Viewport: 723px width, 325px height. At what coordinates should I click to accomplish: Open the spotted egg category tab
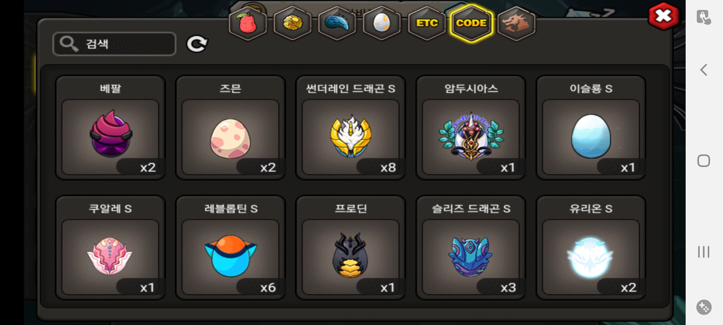382,23
